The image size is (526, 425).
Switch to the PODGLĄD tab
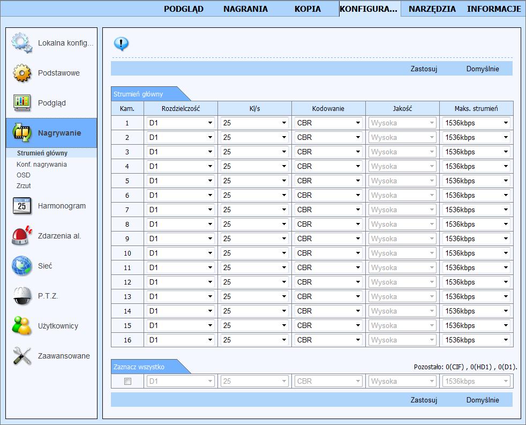click(184, 9)
